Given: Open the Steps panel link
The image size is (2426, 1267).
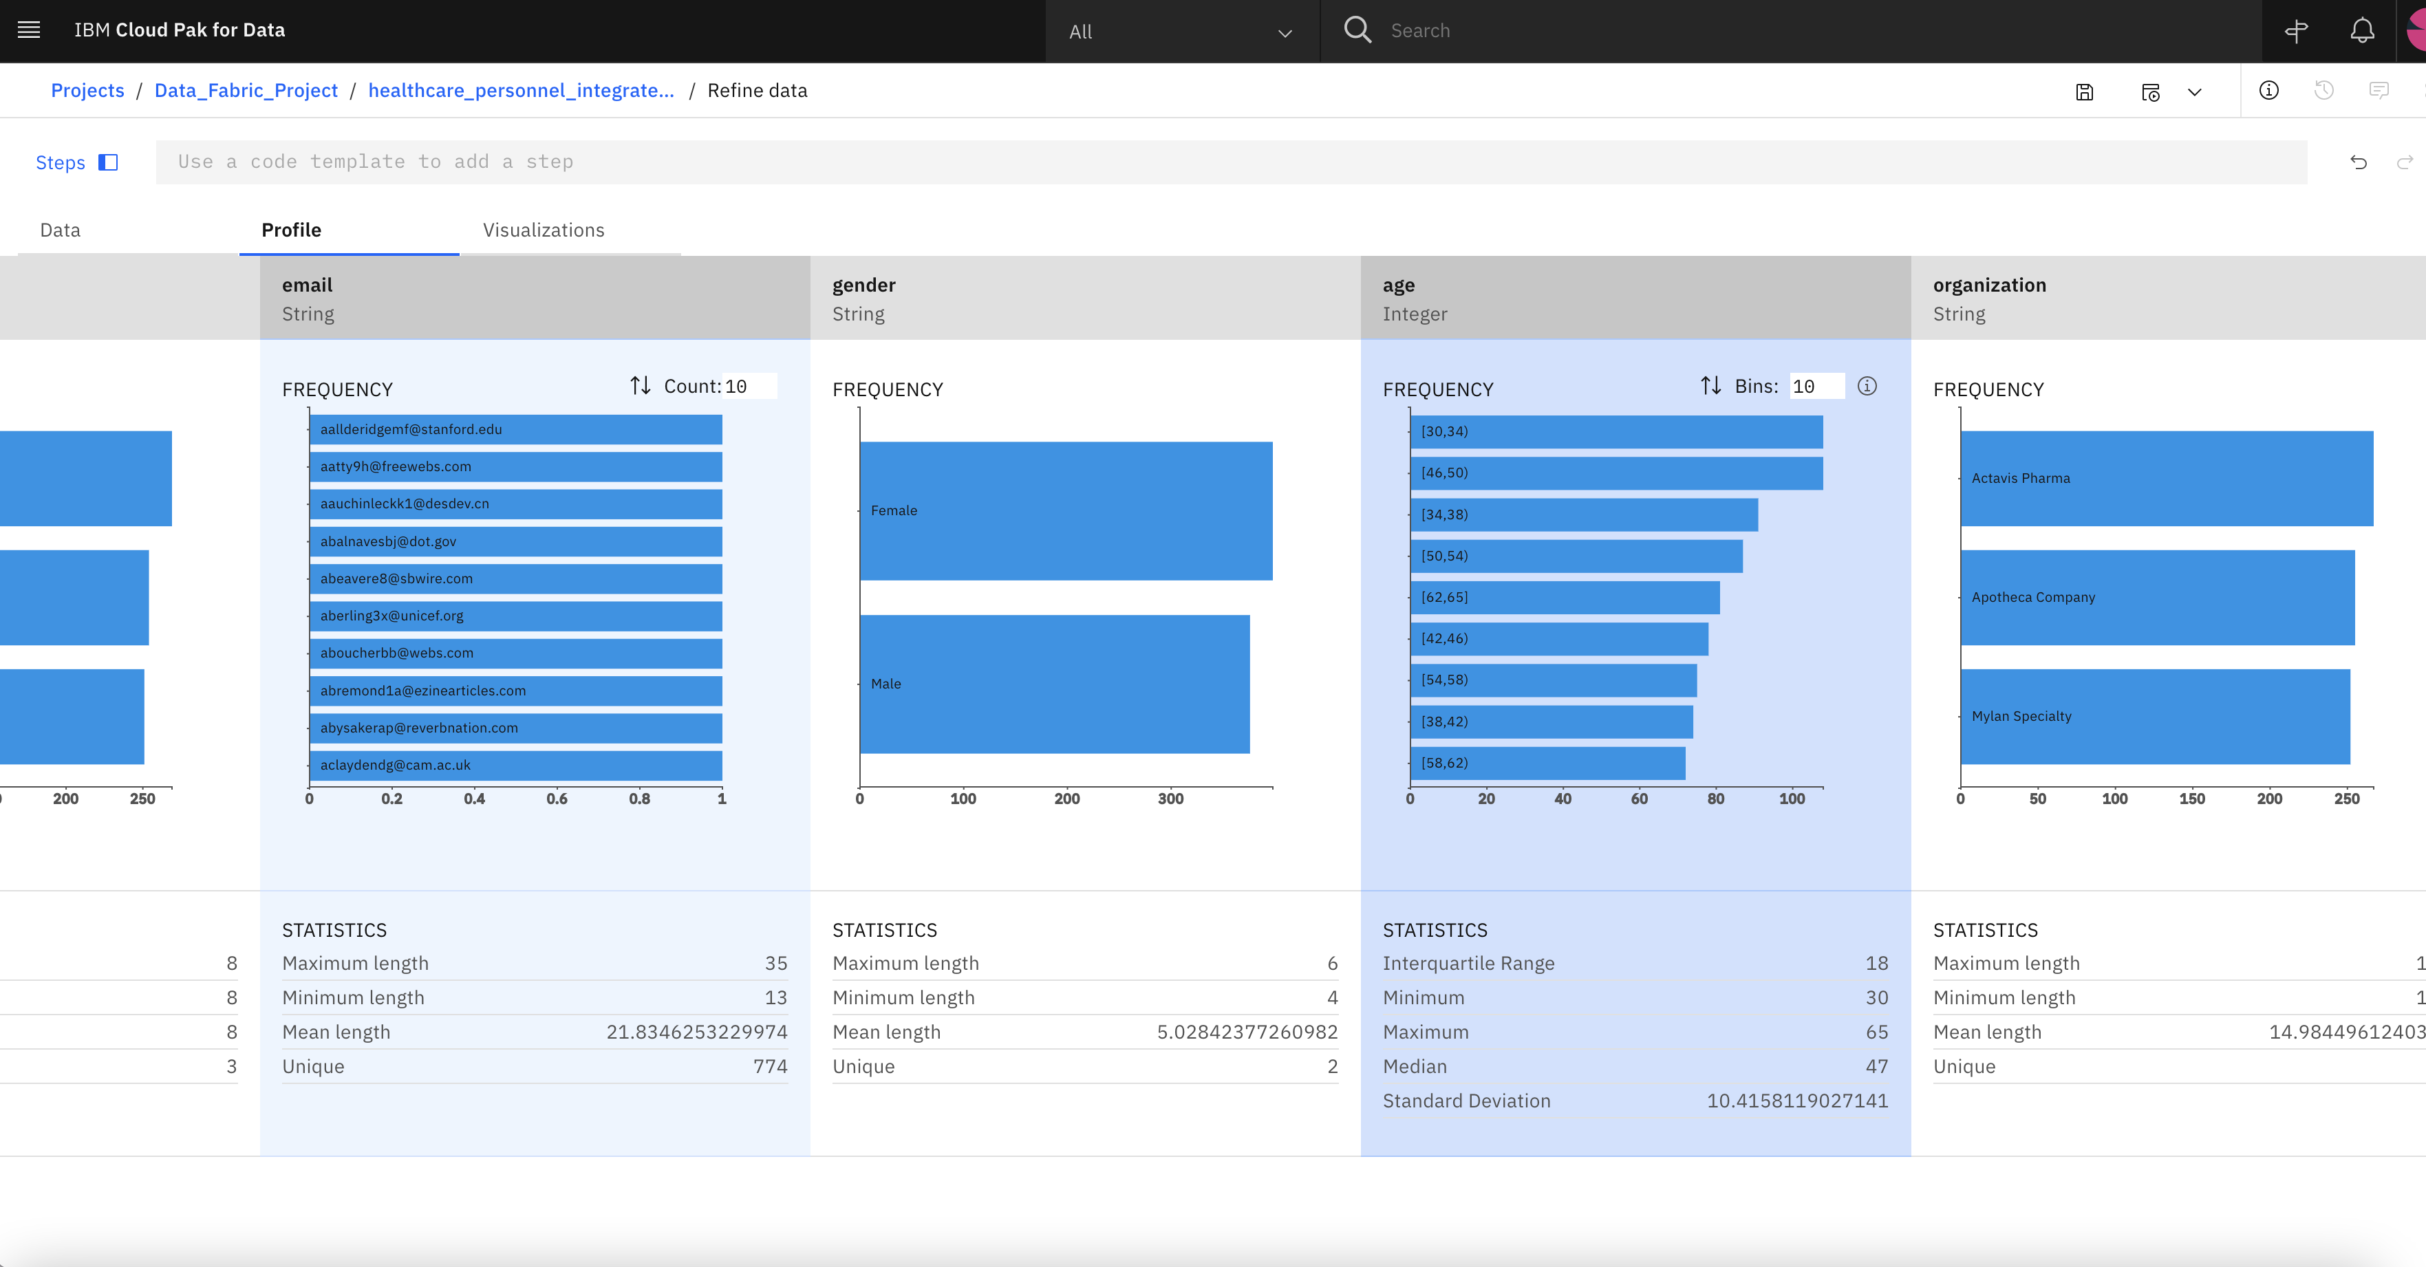Looking at the screenshot, I should (61, 162).
